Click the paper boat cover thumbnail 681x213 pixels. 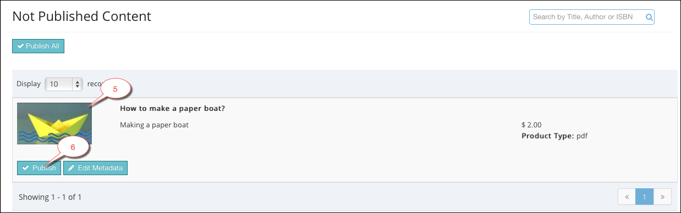pyautogui.click(x=54, y=124)
